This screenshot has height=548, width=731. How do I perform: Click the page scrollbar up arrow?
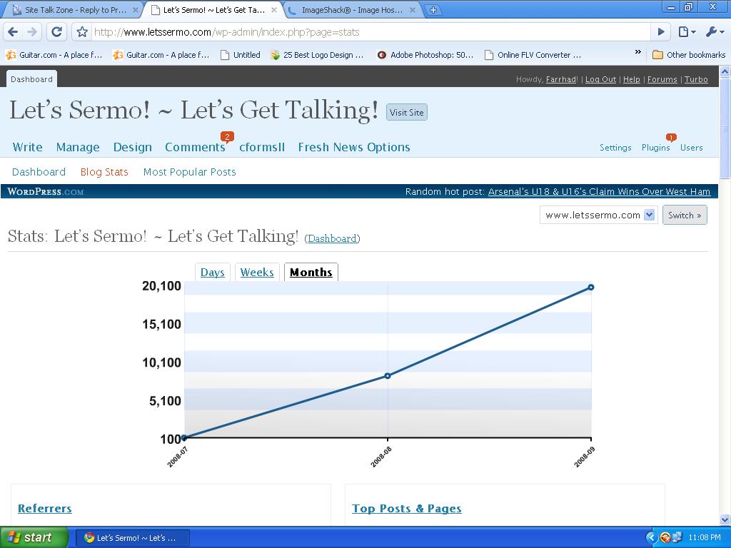pyautogui.click(x=725, y=72)
